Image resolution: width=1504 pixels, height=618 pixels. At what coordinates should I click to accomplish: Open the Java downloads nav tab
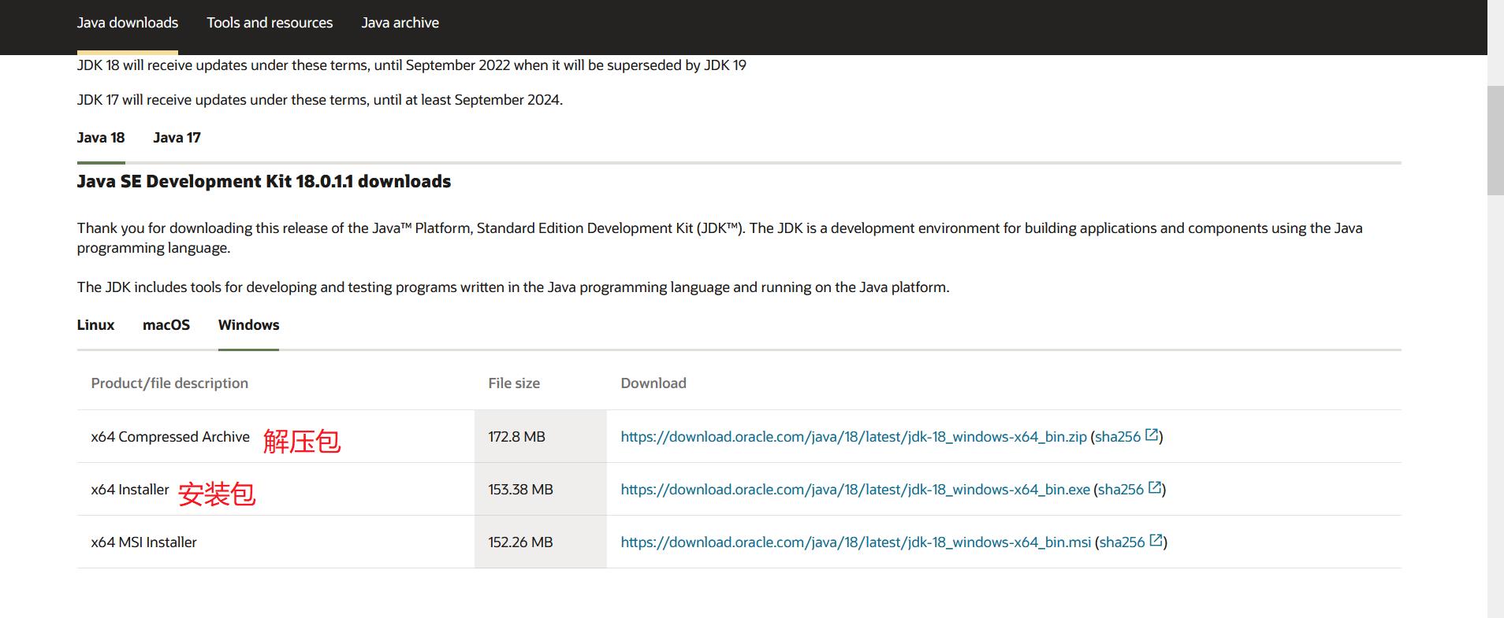coord(128,23)
